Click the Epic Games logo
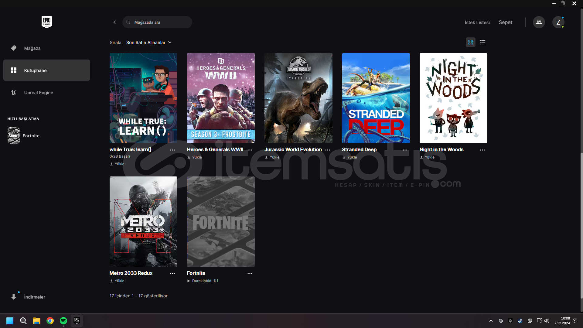This screenshot has width=583, height=328. point(46,22)
